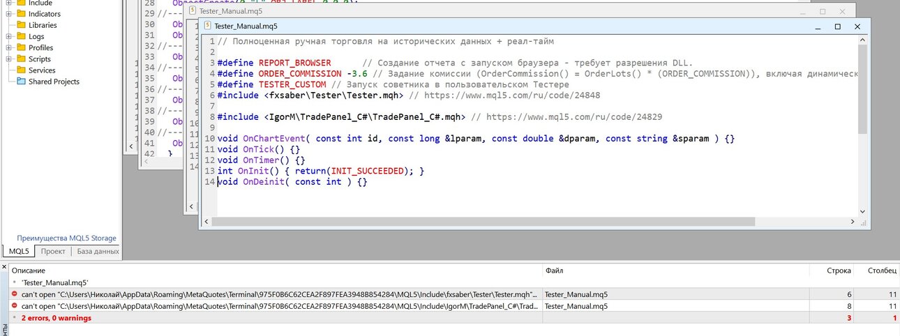Click the Services folder icon
Viewport: 900px width, 336px height.
click(21, 70)
